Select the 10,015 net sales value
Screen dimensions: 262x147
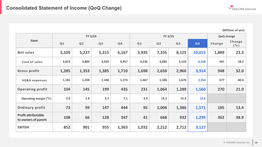199,53
